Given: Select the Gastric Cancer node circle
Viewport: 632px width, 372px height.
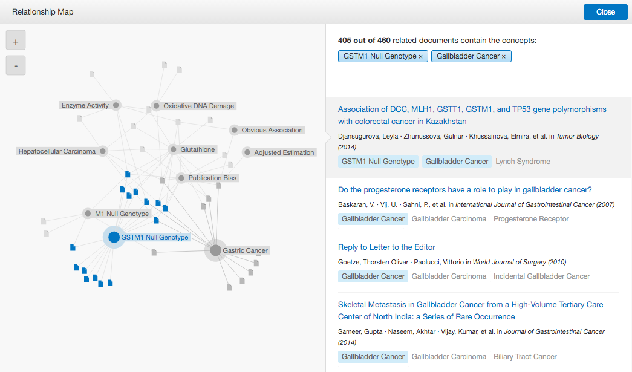Looking at the screenshot, I should [215, 250].
